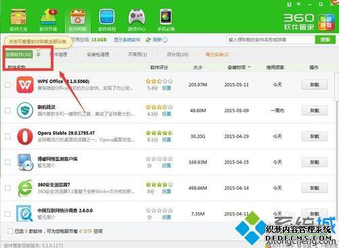Focus the software name search field
339x248 pixels.
pyautogui.click(x=271, y=40)
